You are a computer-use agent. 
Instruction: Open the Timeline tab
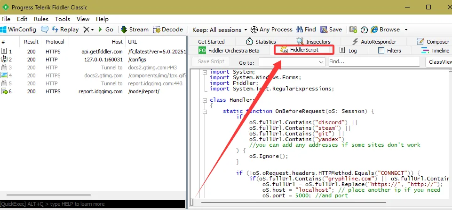pos(436,51)
